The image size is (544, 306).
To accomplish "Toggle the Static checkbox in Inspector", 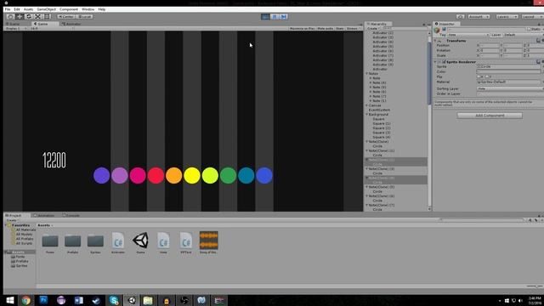I will (530, 29).
